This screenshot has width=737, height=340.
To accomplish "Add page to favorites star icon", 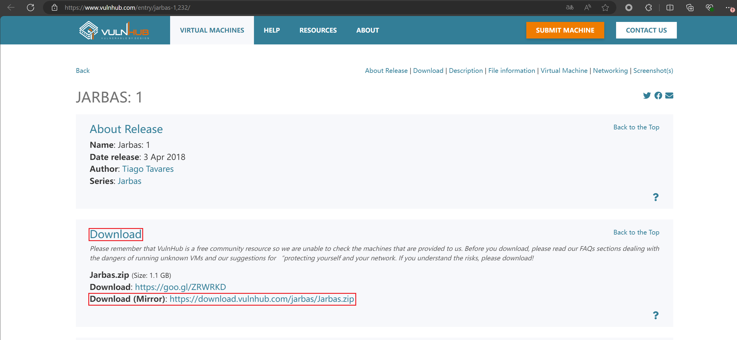I will click(605, 7).
